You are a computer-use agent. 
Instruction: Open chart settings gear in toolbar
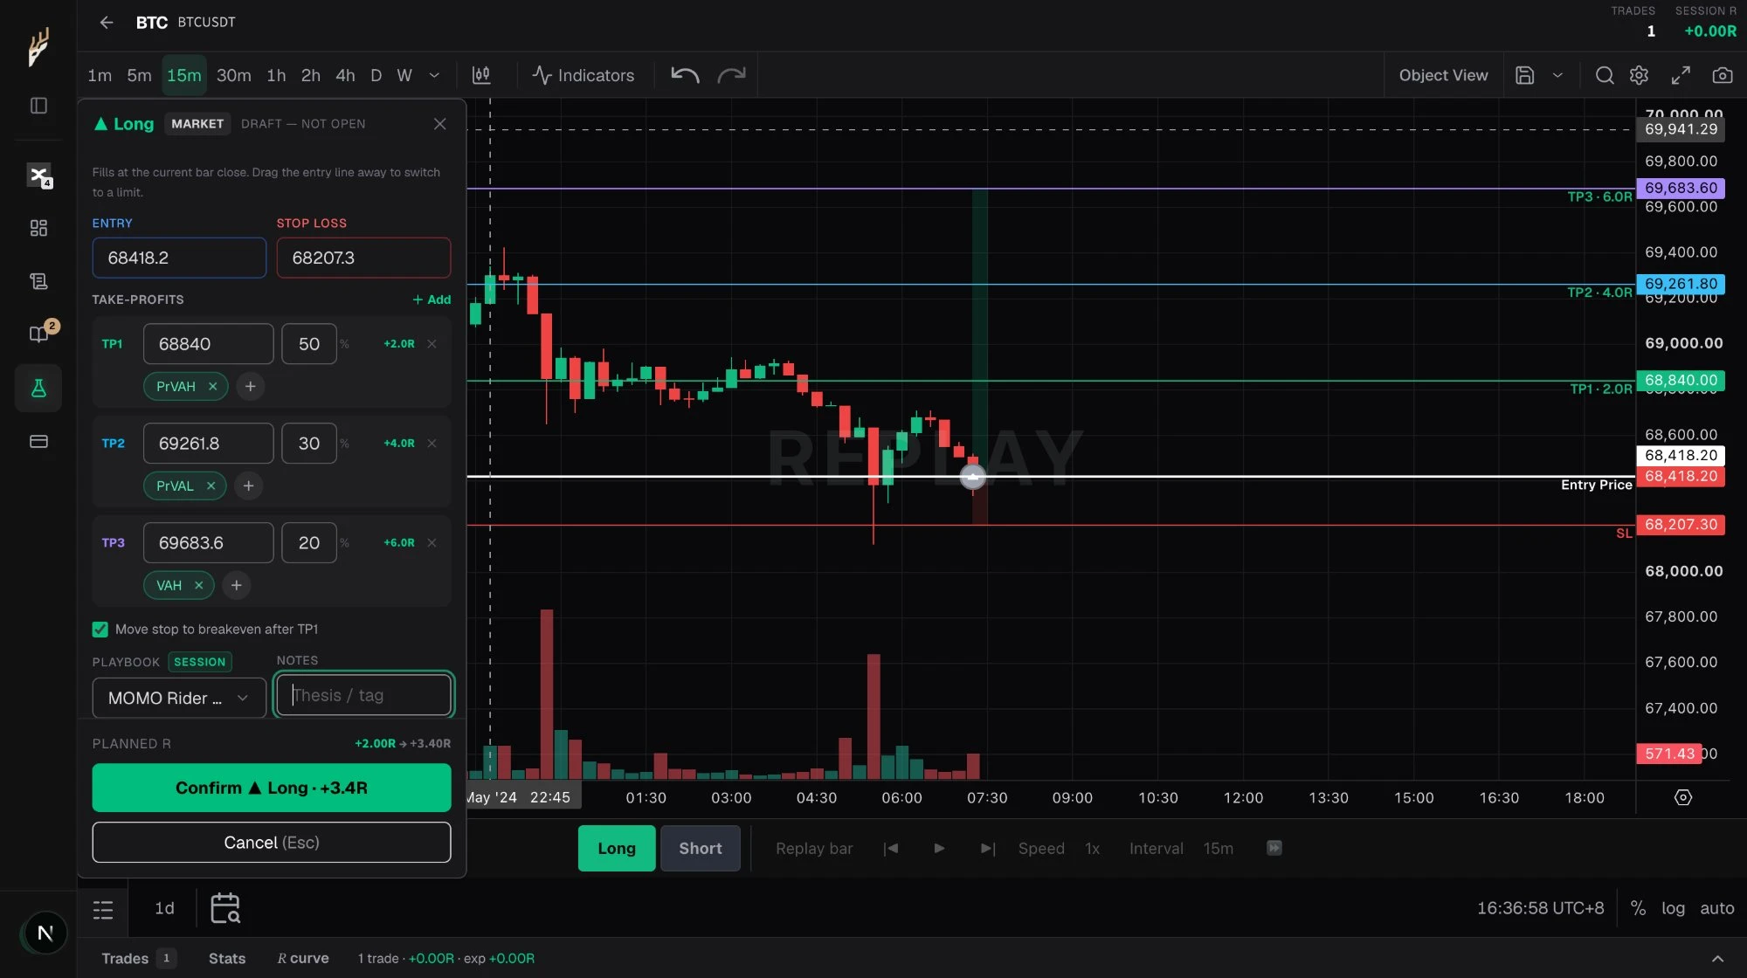click(1639, 75)
